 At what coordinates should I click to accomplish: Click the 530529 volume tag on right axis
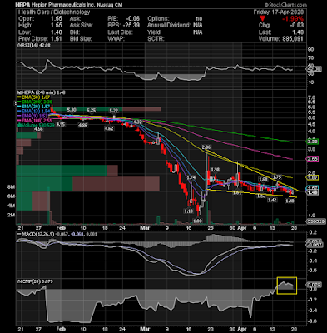315,221
